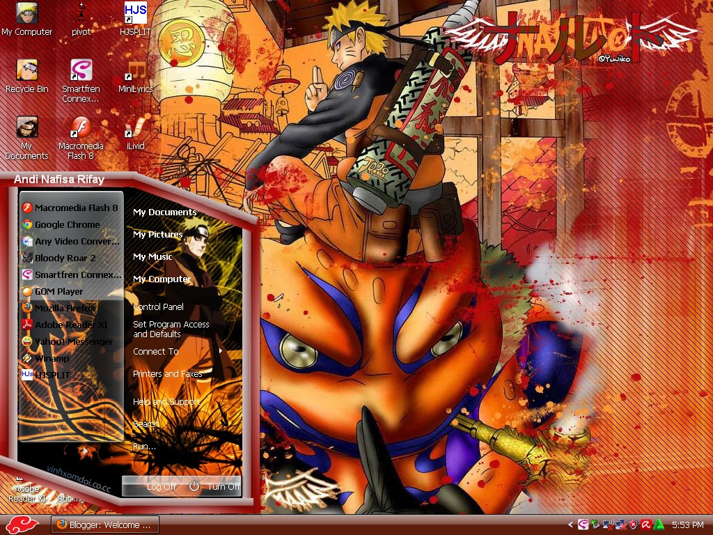713x535 pixels.
Task: Open the pivot desktop shortcut
Action: pos(81,19)
